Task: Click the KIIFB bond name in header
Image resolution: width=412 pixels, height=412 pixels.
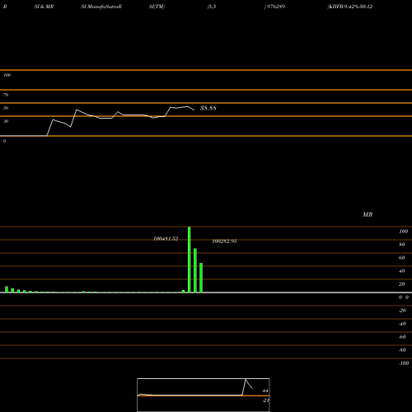Action: point(350,7)
